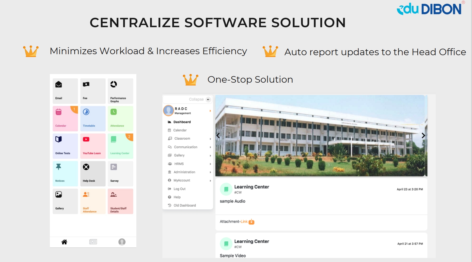Click the RADC Management profile avatar
Image resolution: width=472 pixels, height=262 pixels.
click(168, 111)
